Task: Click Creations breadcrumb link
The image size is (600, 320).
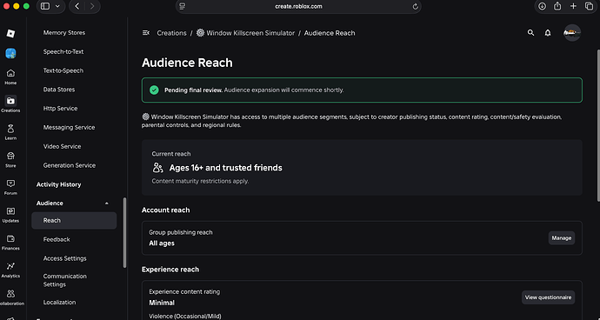Action: click(171, 33)
